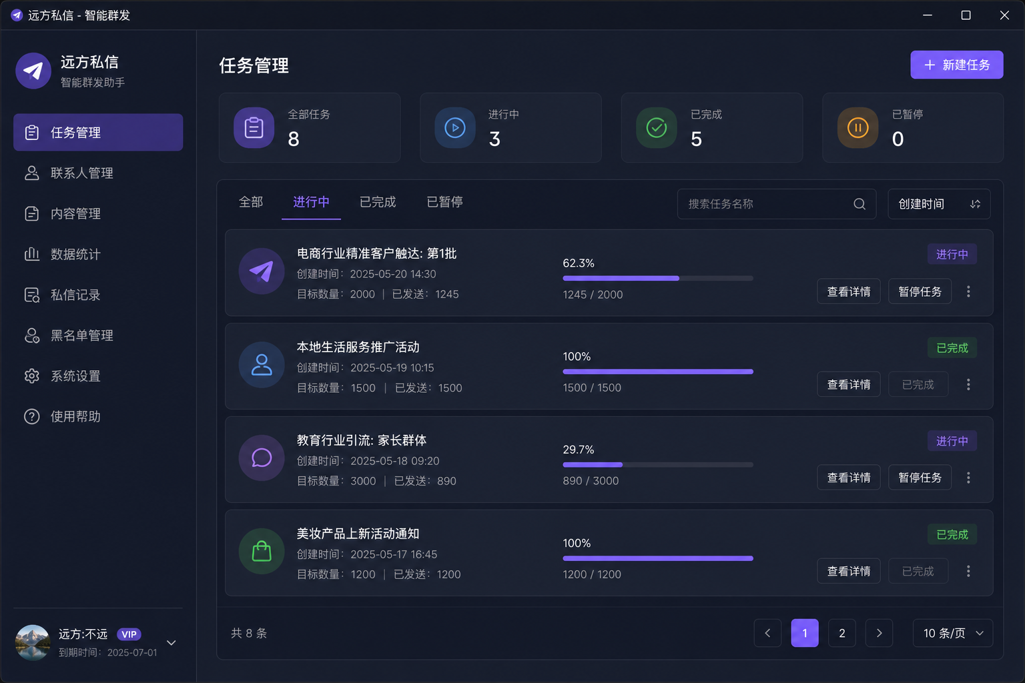Go to 内容管理 in the sidebar
This screenshot has height=683, width=1025.
[98, 213]
